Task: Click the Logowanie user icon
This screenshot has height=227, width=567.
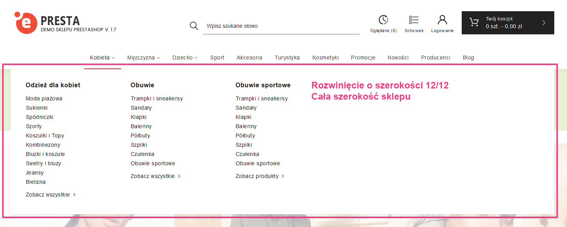Action: tap(442, 20)
